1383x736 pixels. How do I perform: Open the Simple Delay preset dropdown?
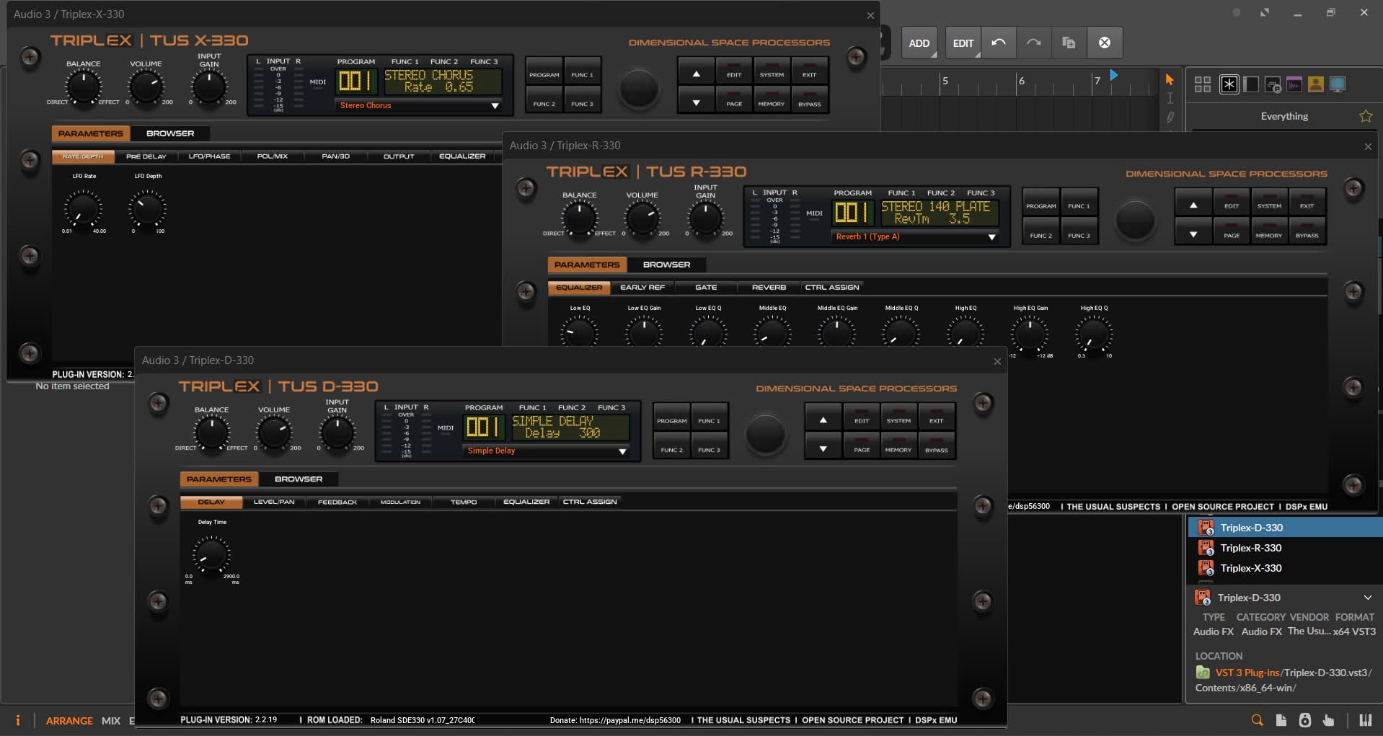[x=546, y=451]
